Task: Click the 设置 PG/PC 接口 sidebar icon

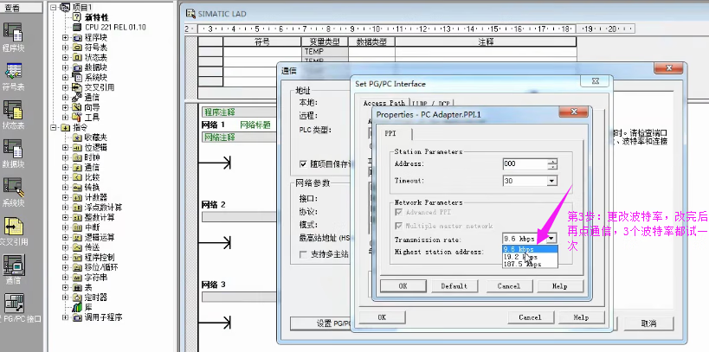Action: 14,303
